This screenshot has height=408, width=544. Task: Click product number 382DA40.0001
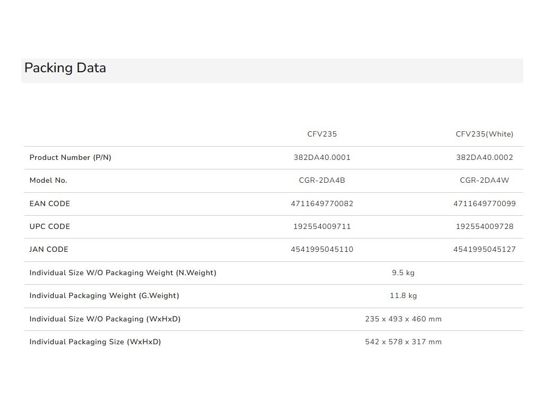(322, 158)
